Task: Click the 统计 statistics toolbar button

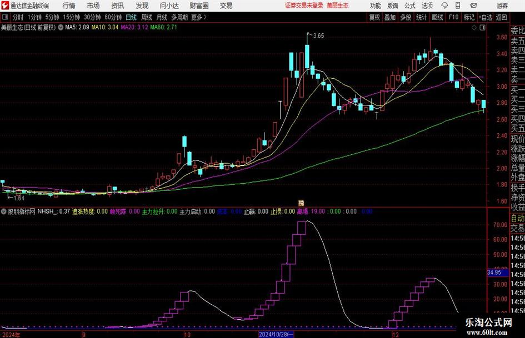Action: tap(422, 17)
